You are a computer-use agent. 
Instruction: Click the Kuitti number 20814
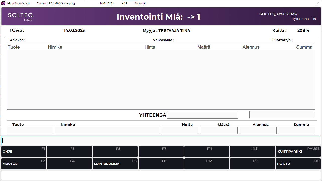[303, 30]
